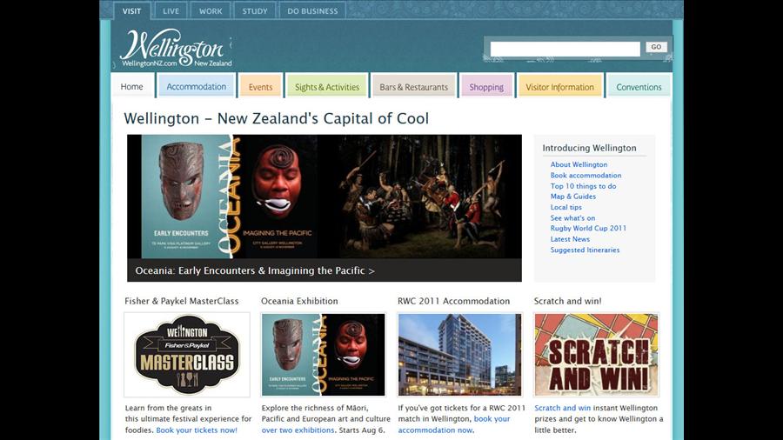Open the Accommodation navigation tab
This screenshot has height=440, width=783.
pyautogui.click(x=197, y=86)
